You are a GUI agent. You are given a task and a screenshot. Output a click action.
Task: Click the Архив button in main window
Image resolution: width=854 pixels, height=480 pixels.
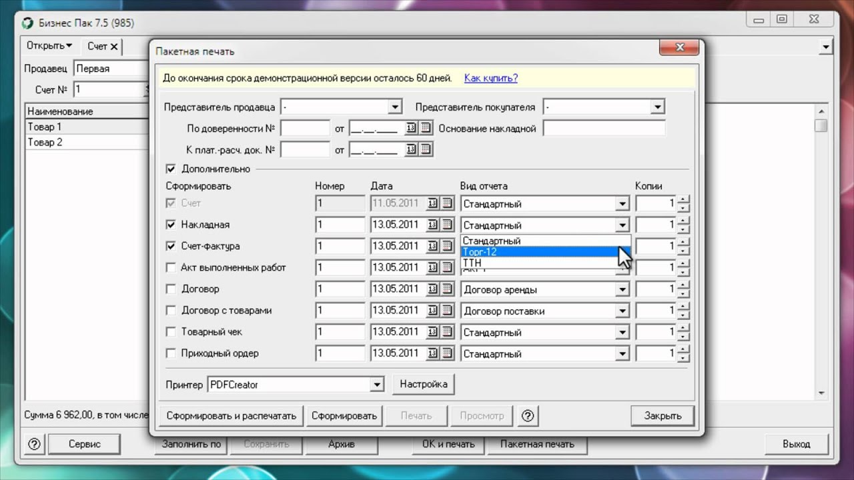coord(342,444)
